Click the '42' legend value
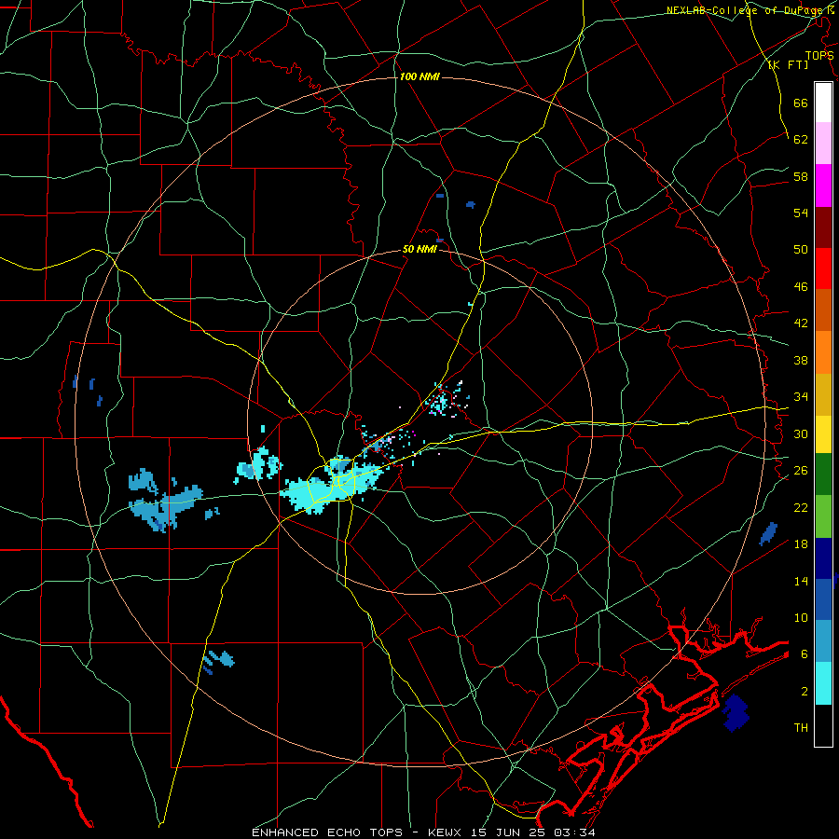The image size is (839, 839). pyautogui.click(x=801, y=323)
